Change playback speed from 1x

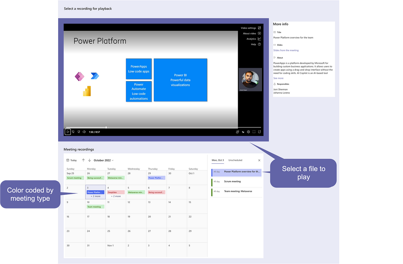tap(243, 132)
